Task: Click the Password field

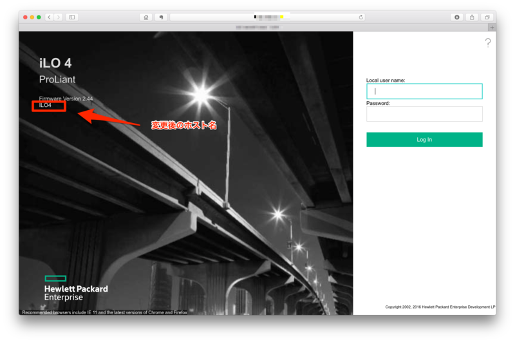Action: [x=424, y=114]
